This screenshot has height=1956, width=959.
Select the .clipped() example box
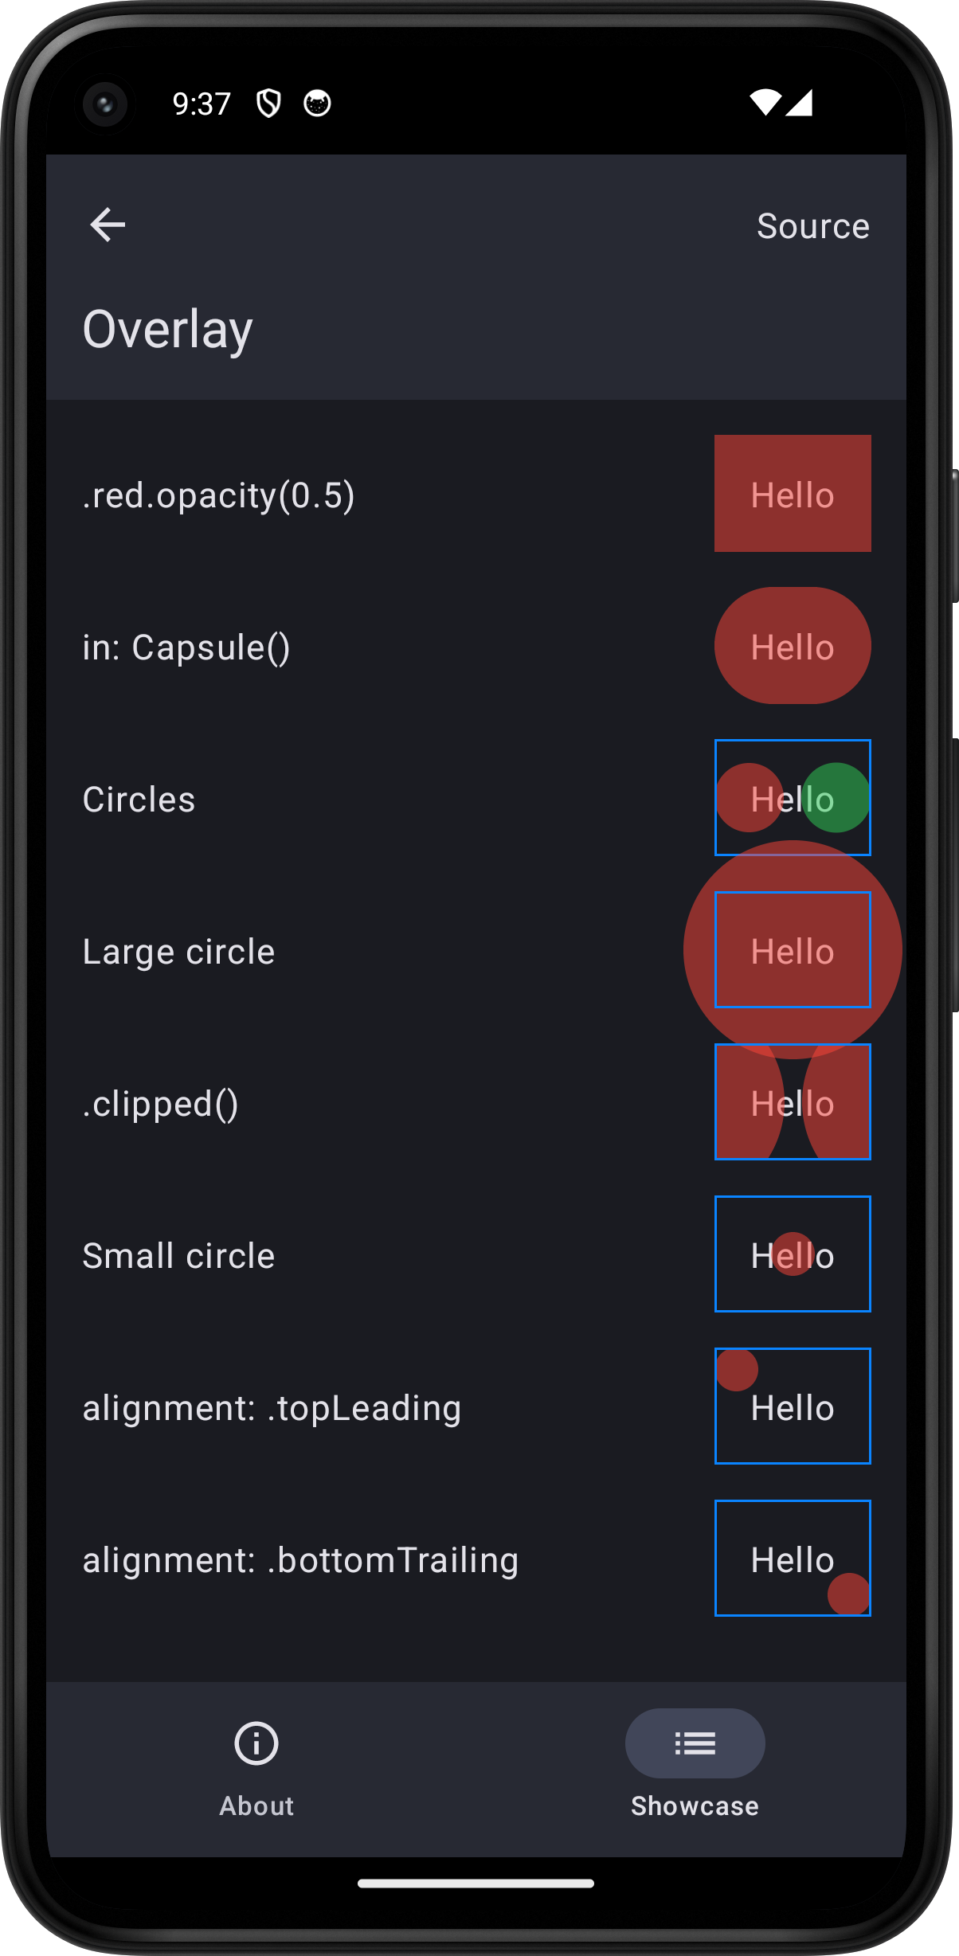793,1102
